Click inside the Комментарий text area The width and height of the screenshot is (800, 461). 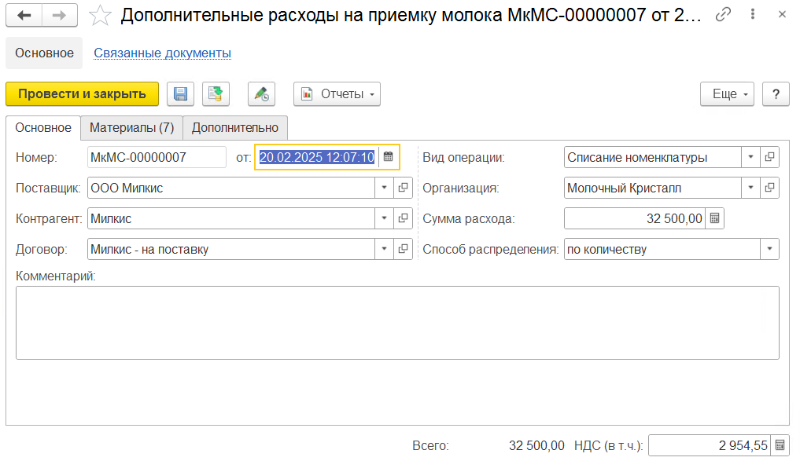pos(397,323)
